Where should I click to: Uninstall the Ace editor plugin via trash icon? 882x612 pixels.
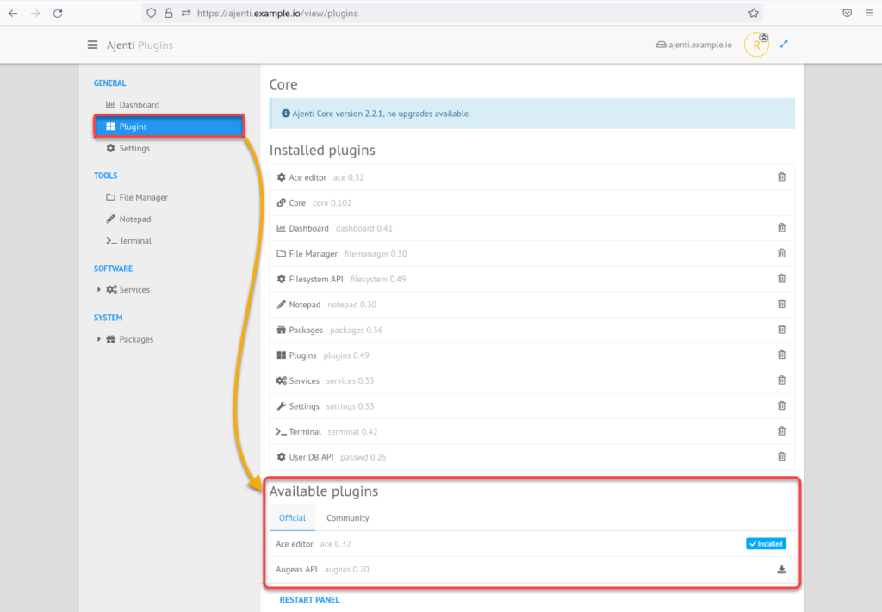[x=781, y=177]
